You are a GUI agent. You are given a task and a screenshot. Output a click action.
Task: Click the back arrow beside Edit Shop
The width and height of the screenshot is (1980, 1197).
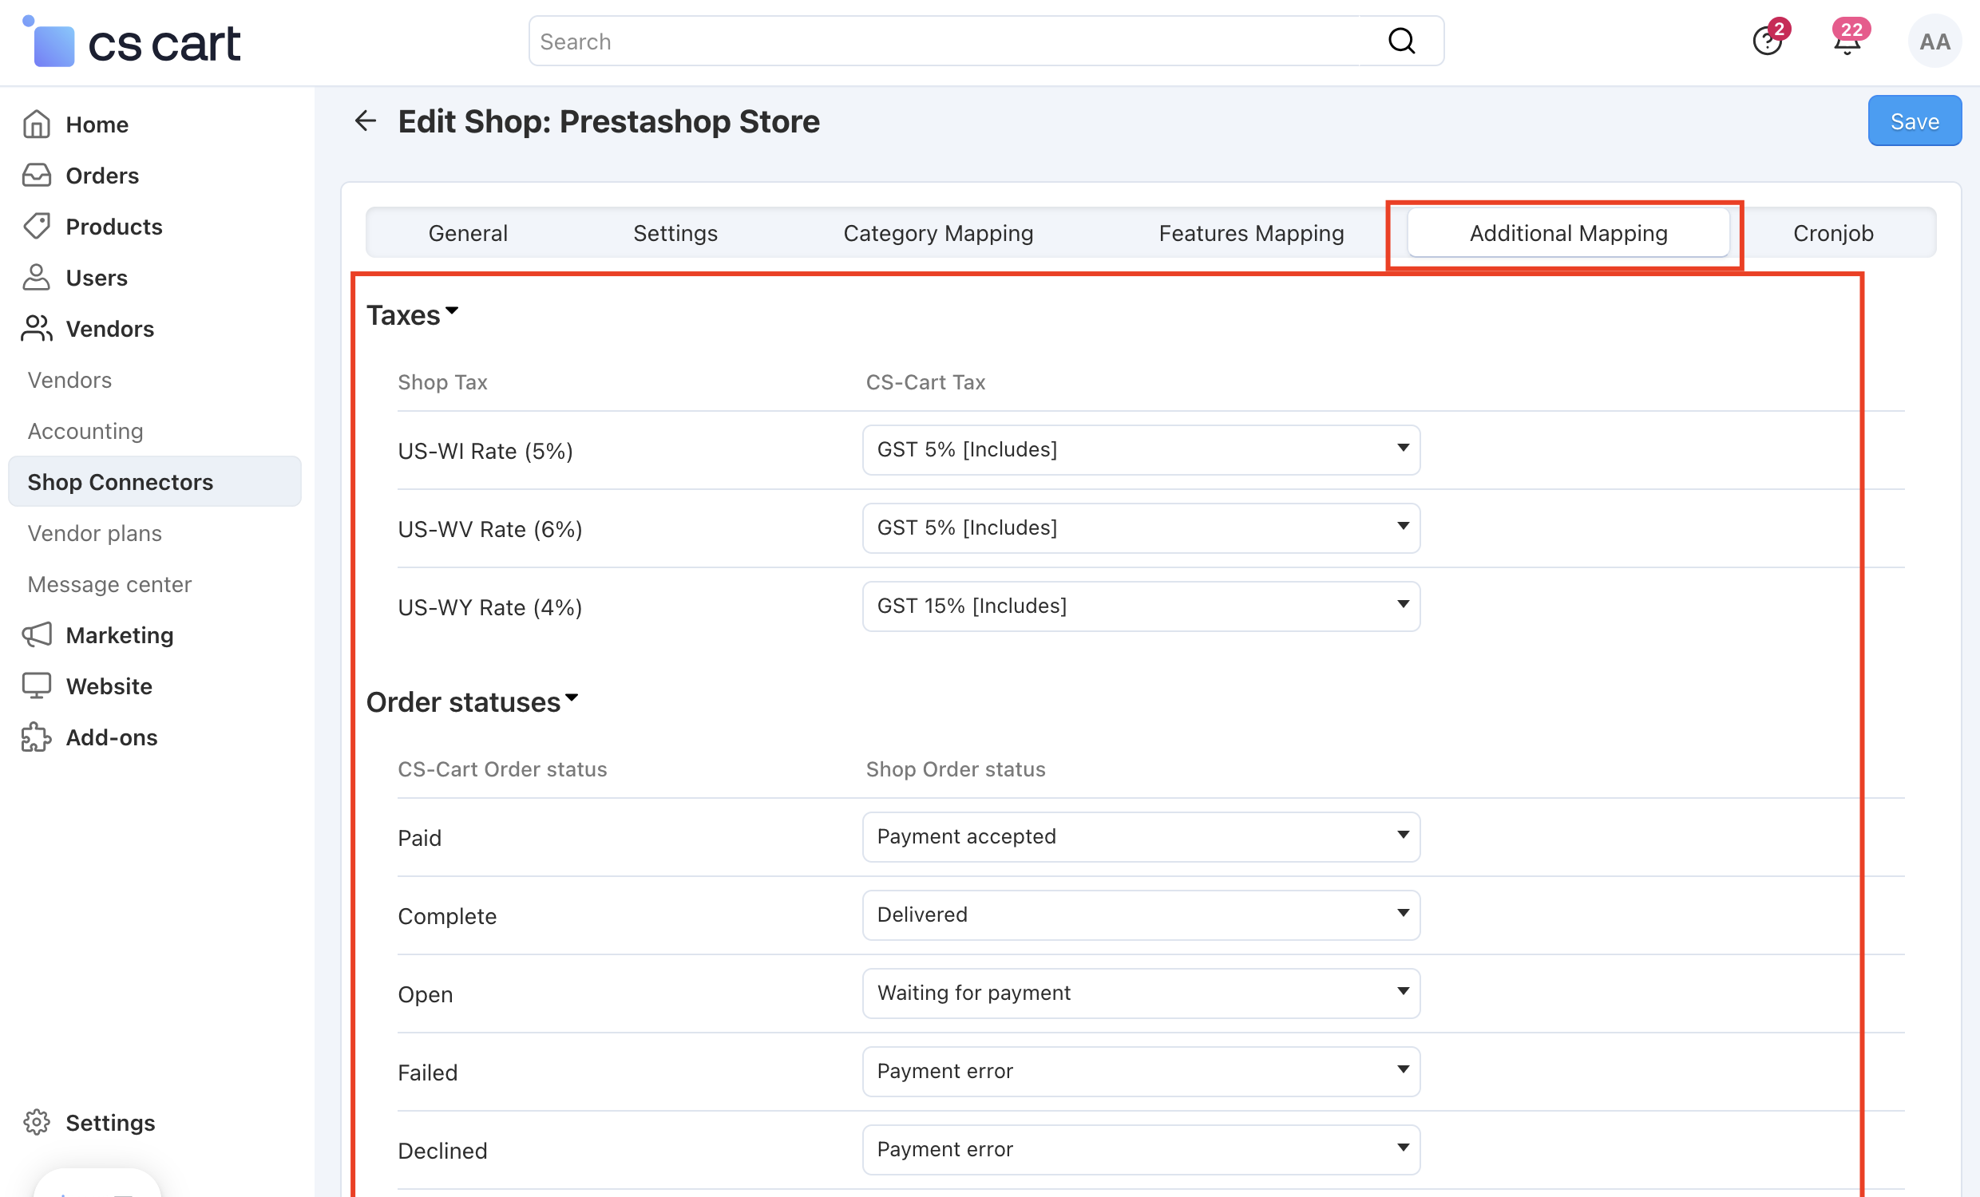pos(366,120)
